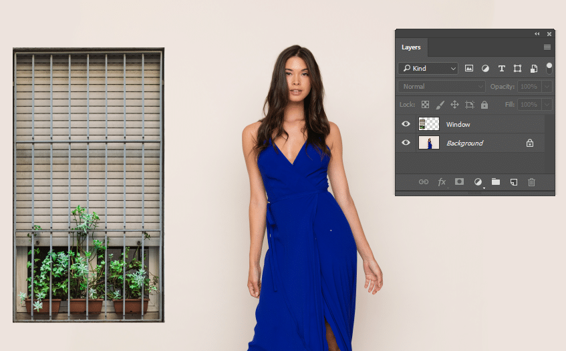Image resolution: width=566 pixels, height=351 pixels.
Task: Toggle layer filtering switch on or off
Action: [549, 67]
